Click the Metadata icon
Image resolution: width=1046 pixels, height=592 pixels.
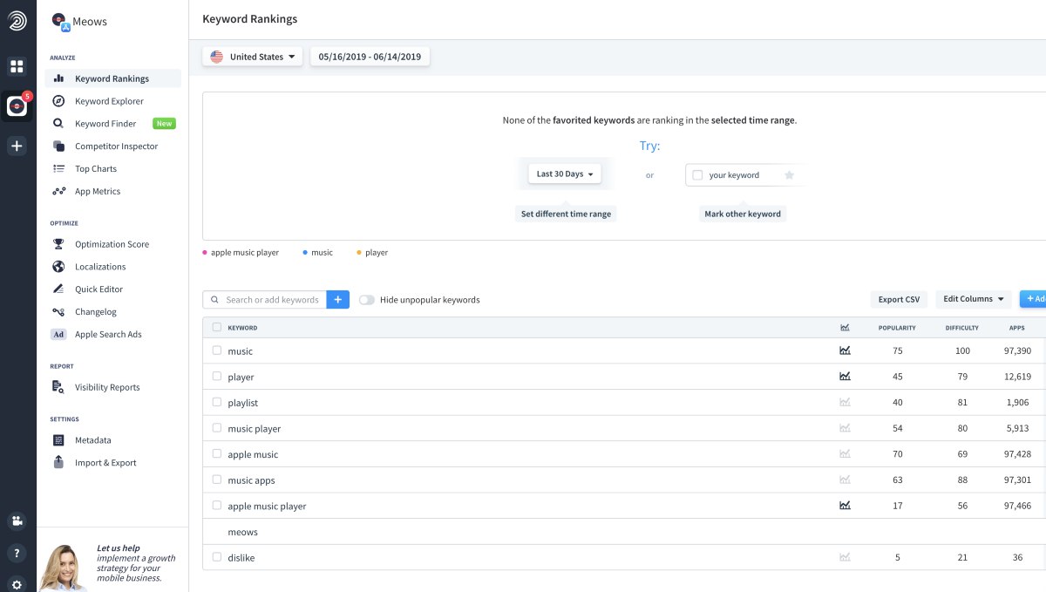point(58,440)
